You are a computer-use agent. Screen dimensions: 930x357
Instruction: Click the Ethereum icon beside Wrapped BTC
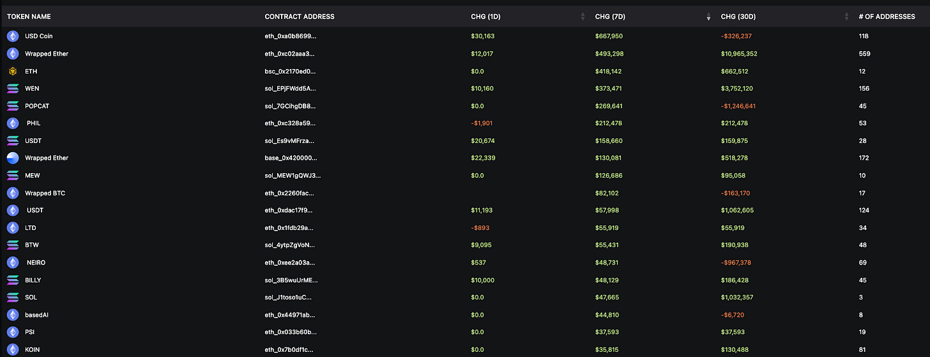tap(12, 193)
